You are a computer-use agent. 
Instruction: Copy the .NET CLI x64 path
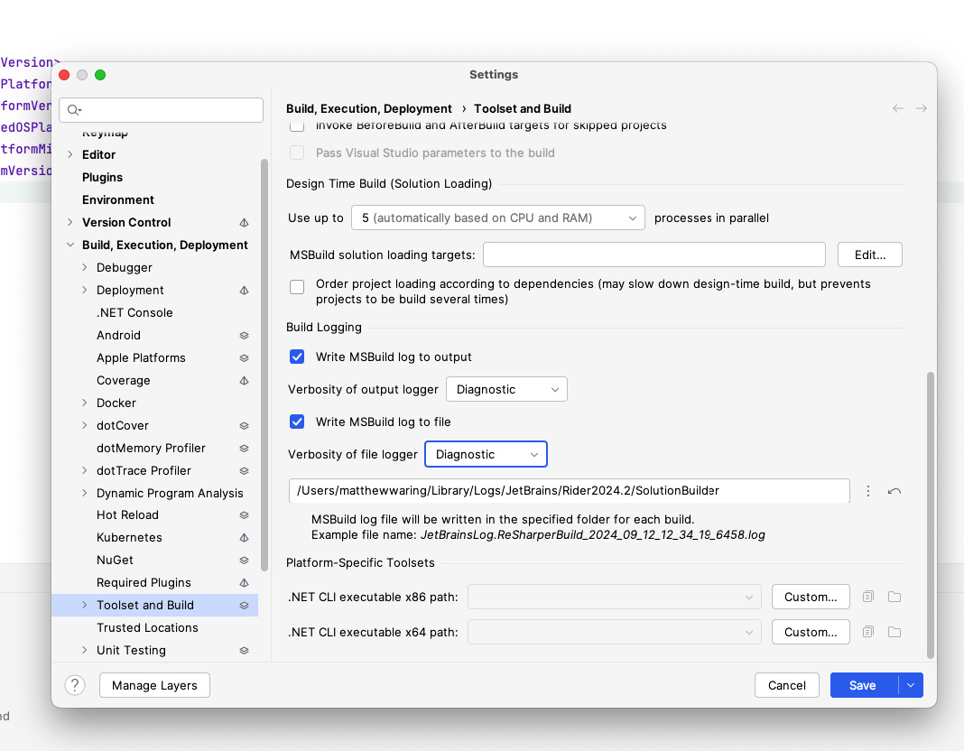pyautogui.click(x=868, y=632)
